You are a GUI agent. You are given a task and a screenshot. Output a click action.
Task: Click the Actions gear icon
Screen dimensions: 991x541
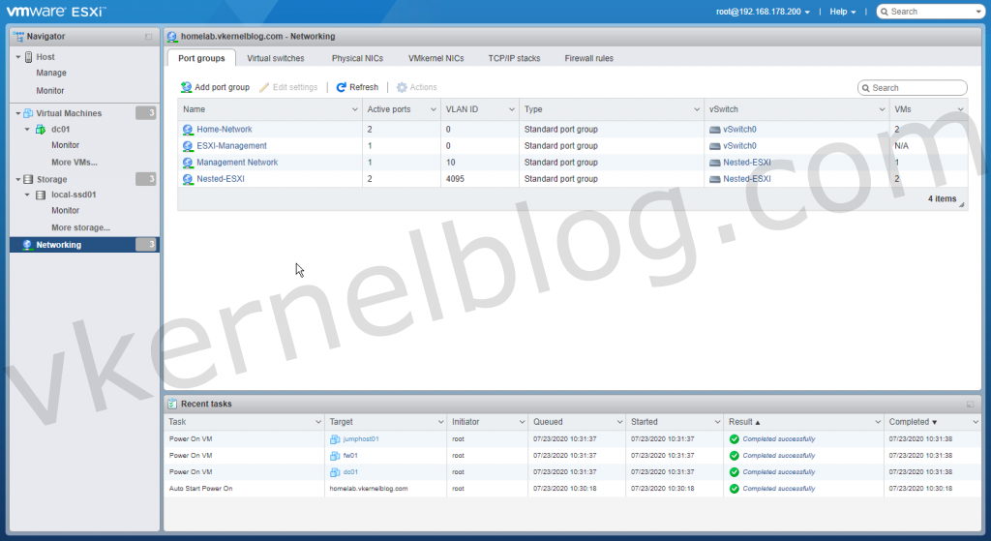pyautogui.click(x=402, y=87)
